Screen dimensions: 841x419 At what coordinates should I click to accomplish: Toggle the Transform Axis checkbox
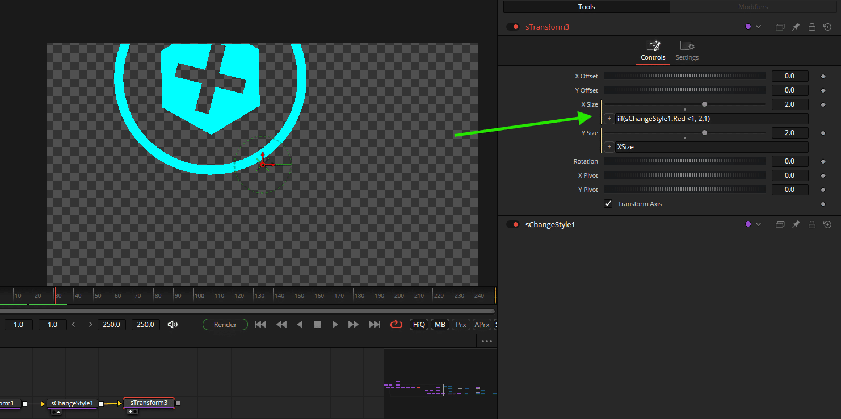point(608,203)
